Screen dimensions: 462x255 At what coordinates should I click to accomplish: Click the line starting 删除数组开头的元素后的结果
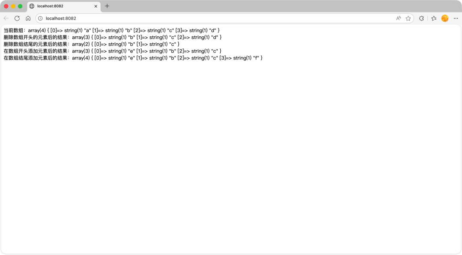(x=113, y=37)
